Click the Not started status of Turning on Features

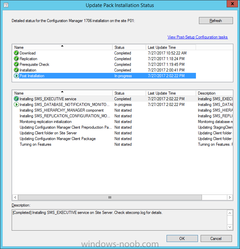[123, 144]
